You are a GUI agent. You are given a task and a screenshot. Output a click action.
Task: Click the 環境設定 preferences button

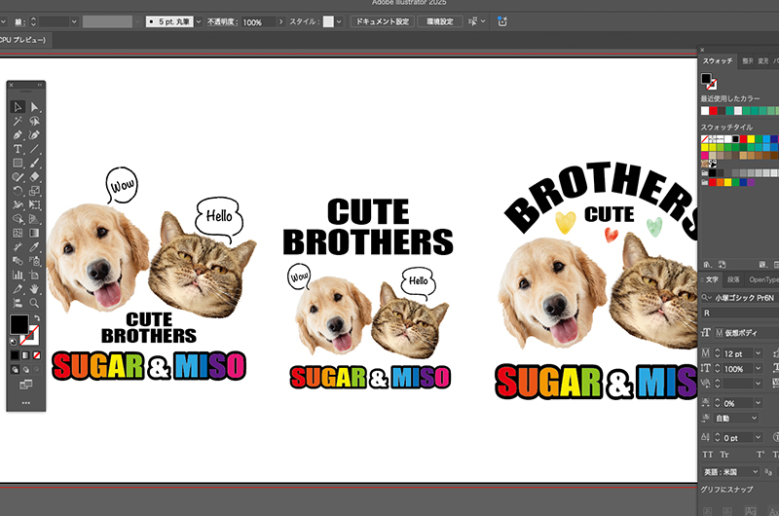[x=442, y=21]
